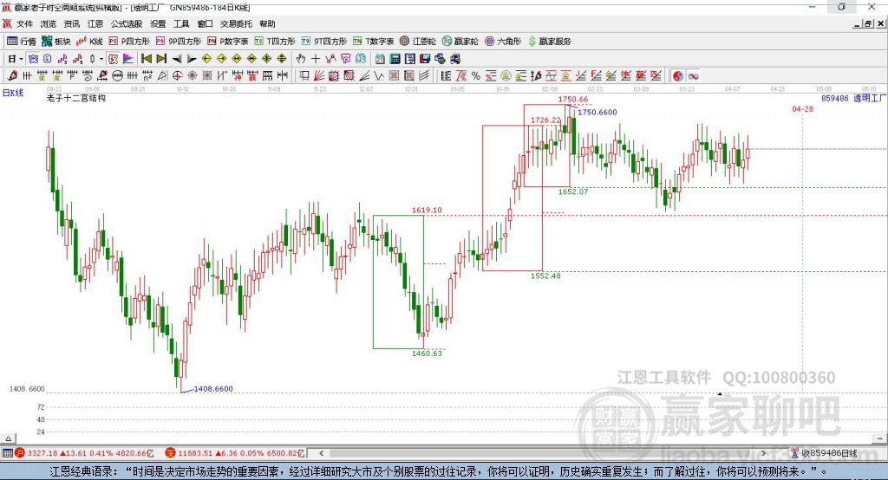Screen dimensions: 888x480
Task: Switch to the K线 chart view
Action: click(89, 42)
